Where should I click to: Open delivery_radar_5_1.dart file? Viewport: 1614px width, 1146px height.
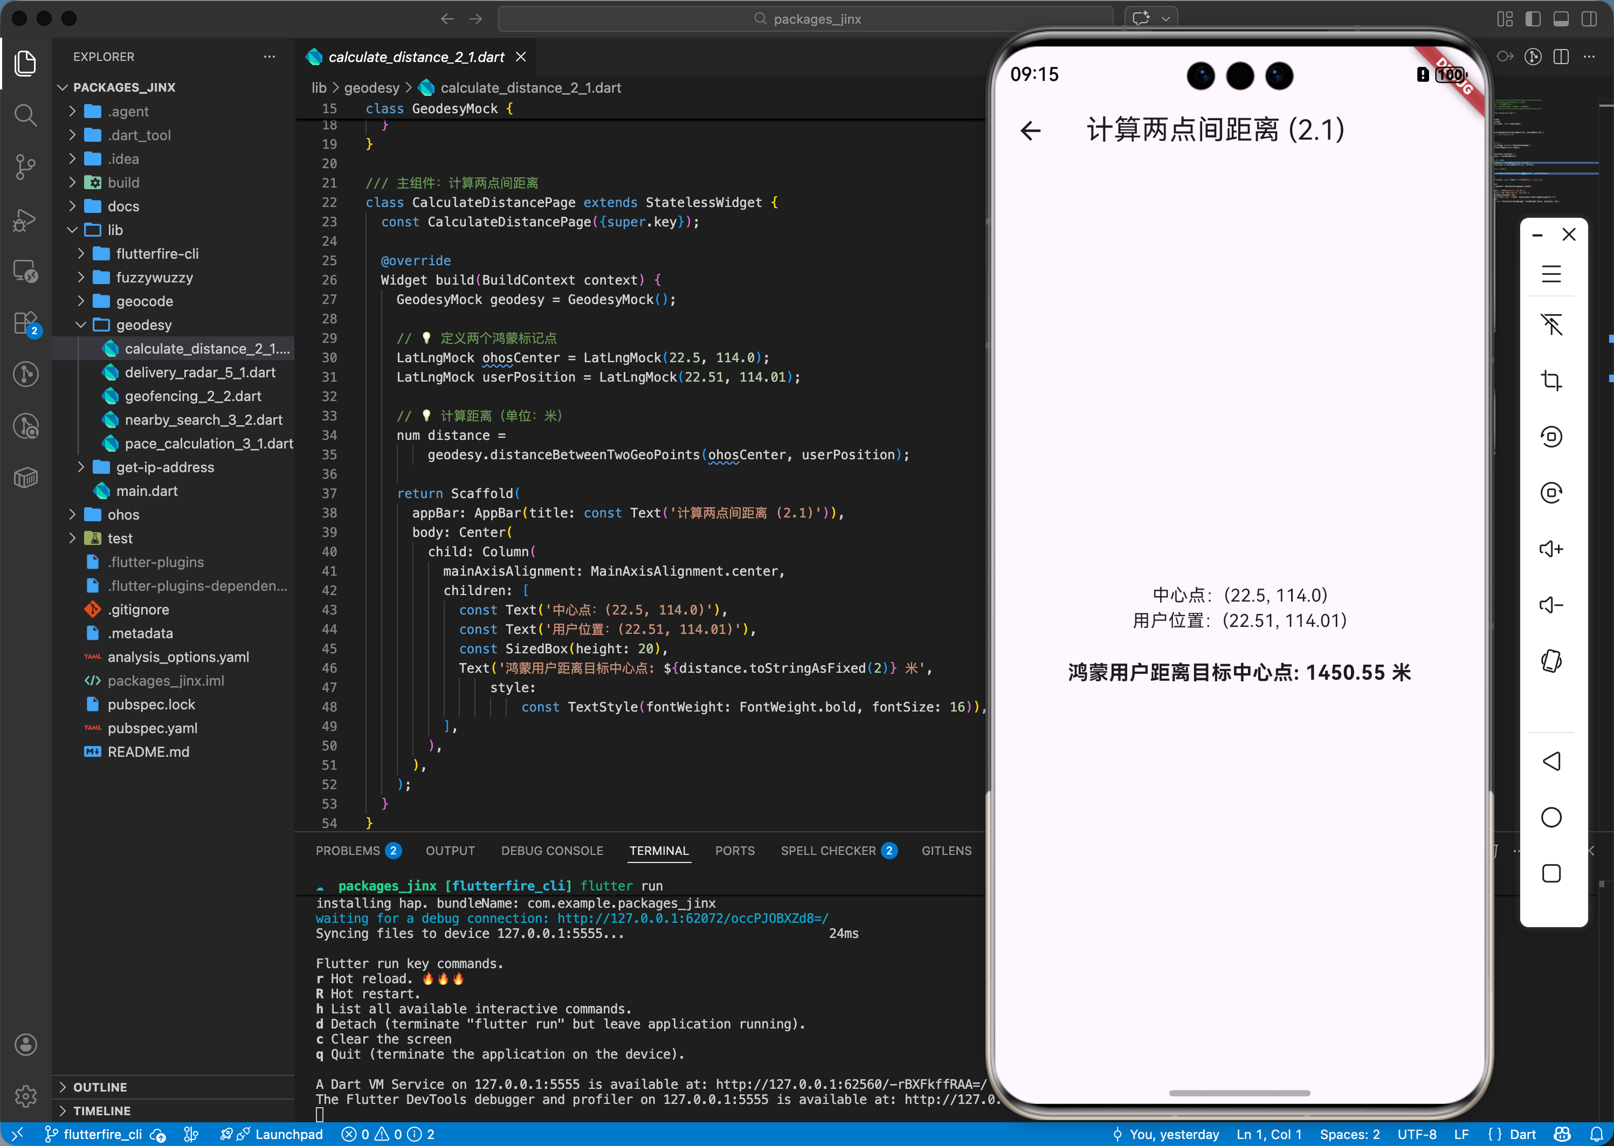coord(199,372)
